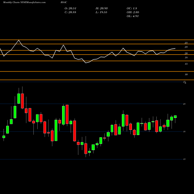Click the 'OH: 2.05' reading
This screenshot has width=194, height=194.
pos(133,12)
